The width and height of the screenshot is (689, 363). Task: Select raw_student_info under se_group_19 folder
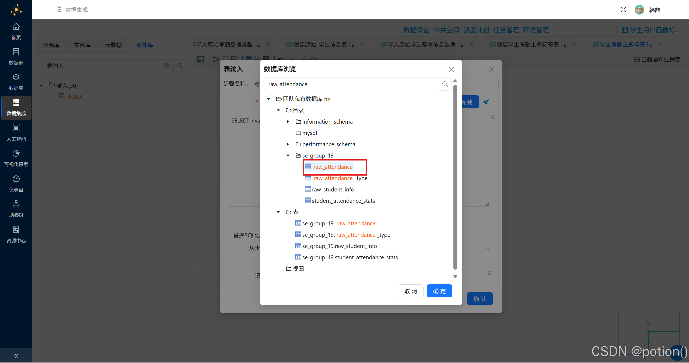click(x=330, y=189)
